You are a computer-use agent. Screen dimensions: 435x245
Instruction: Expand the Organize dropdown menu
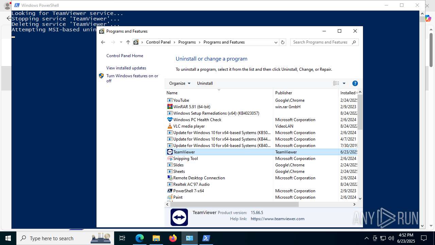click(x=180, y=83)
